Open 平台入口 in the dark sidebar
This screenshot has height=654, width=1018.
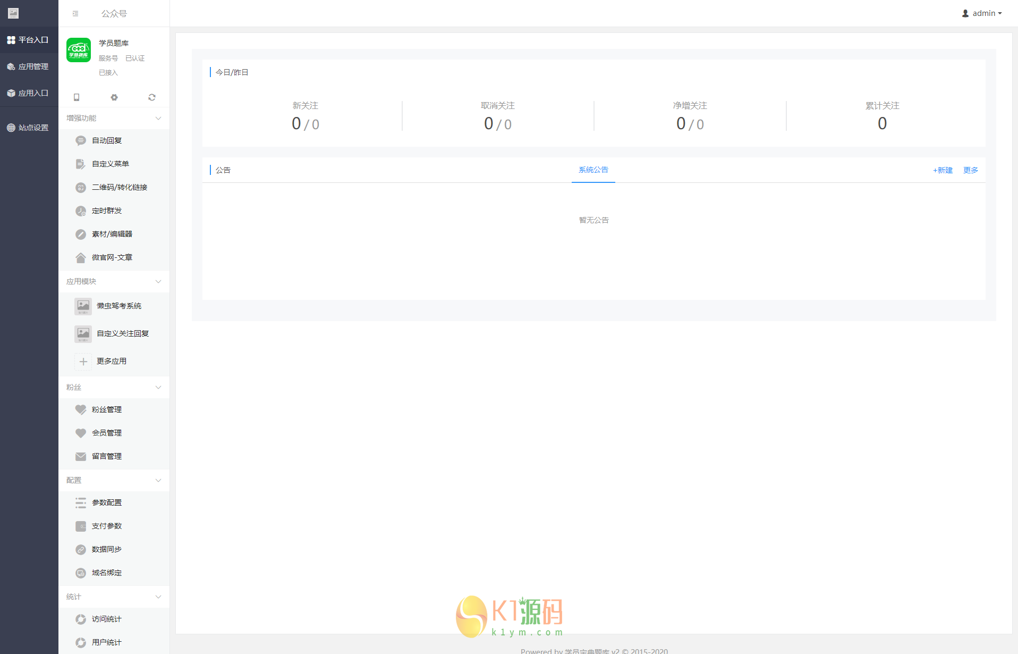point(29,40)
